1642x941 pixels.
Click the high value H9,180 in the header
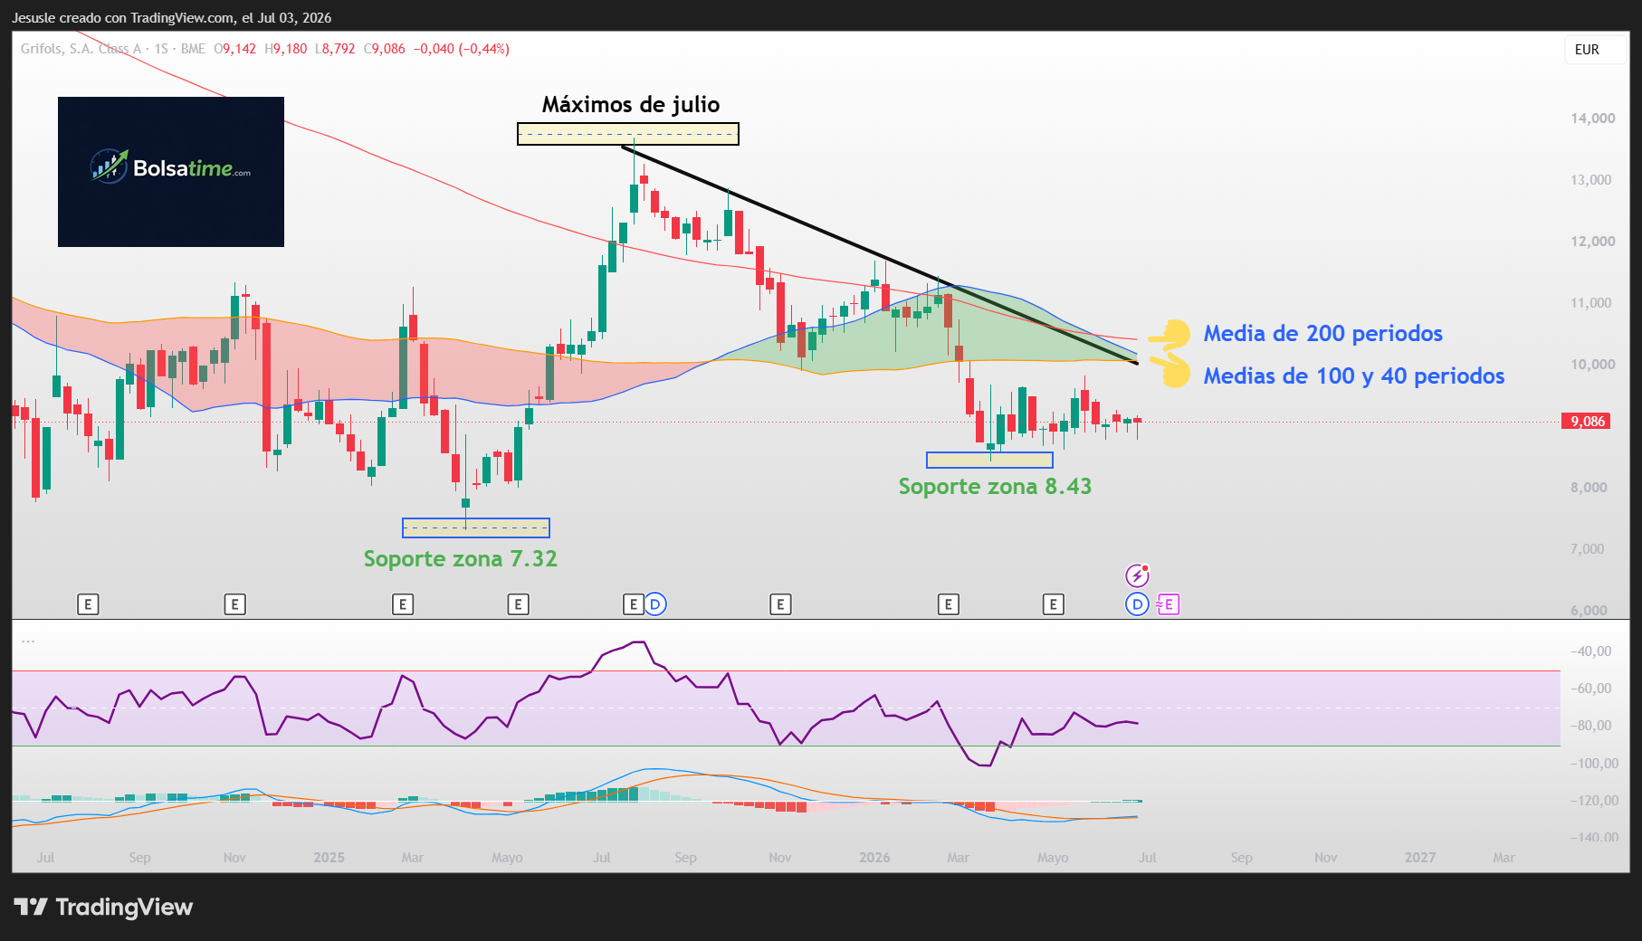point(286,49)
